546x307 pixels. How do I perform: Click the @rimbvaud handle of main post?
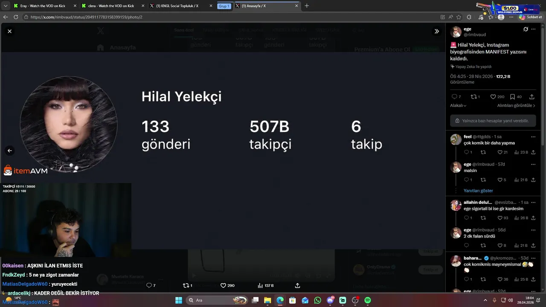pyautogui.click(x=475, y=35)
